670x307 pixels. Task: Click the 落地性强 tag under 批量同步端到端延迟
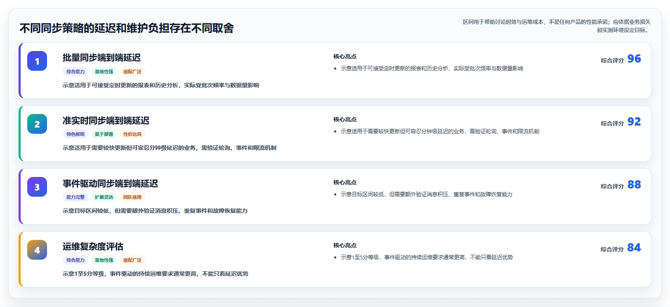pyautogui.click(x=104, y=72)
